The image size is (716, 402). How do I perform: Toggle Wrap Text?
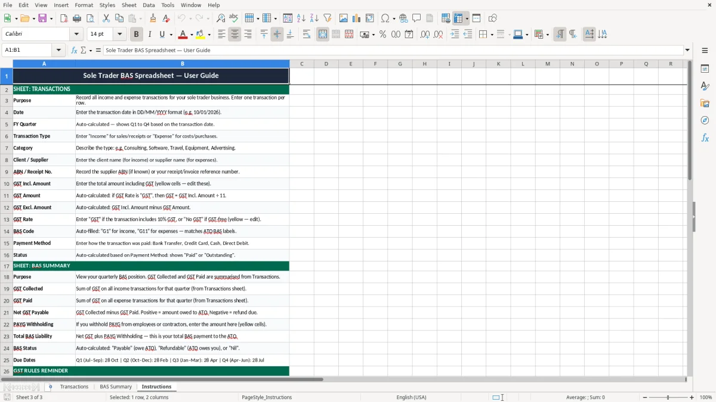click(307, 35)
